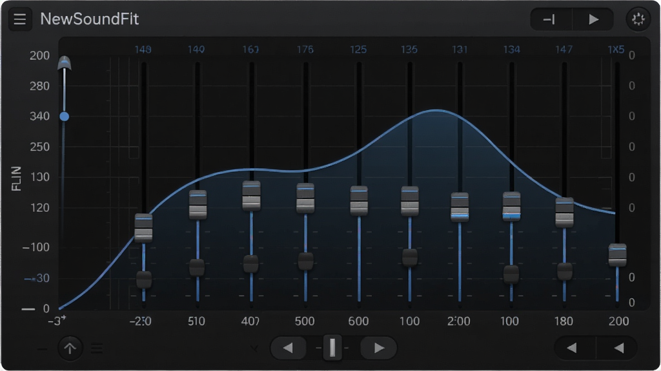661x371 pixels.
Task: Click the center handle between bottom arrows
Action: pos(332,348)
